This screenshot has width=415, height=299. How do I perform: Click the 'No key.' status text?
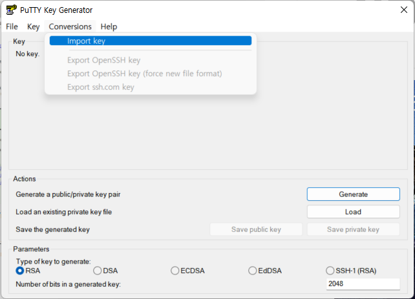pos(28,54)
